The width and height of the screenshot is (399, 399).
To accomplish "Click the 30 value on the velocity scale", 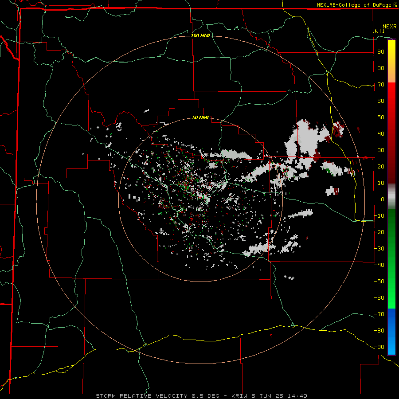I will point(381,150).
